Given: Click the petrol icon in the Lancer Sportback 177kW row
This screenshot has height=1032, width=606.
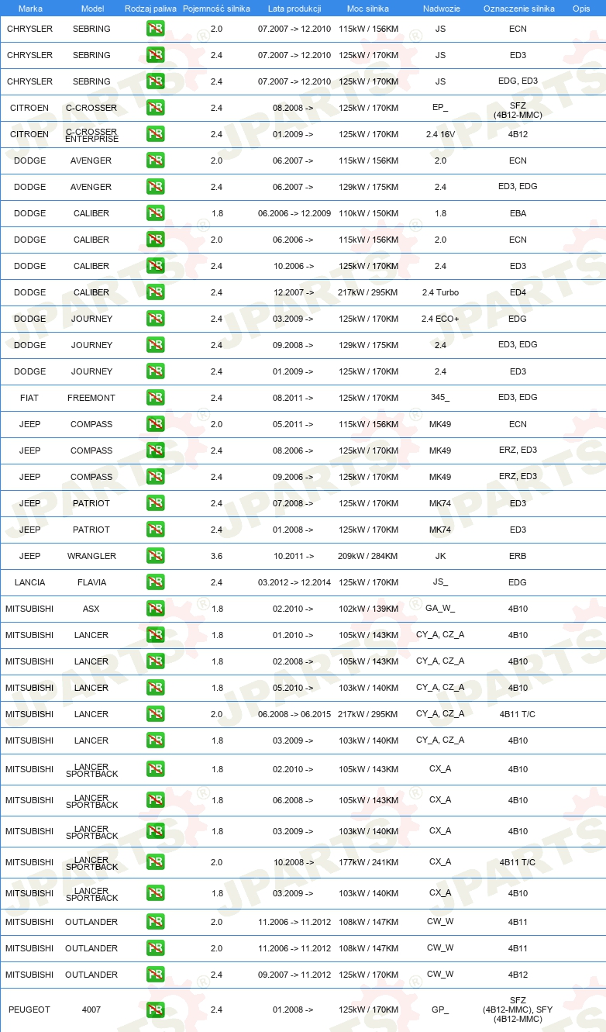Looking at the screenshot, I should (x=156, y=862).
